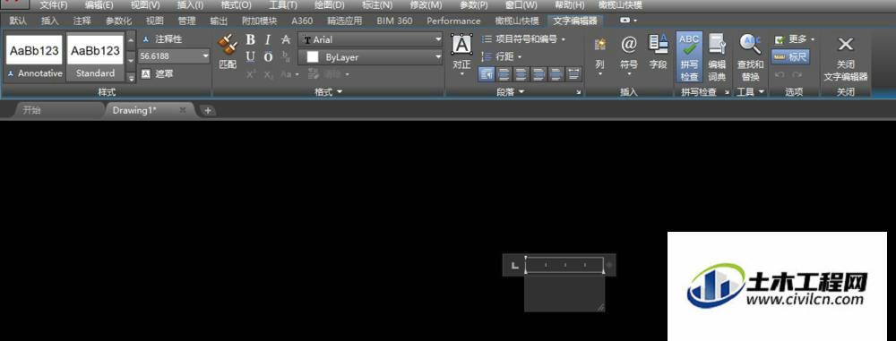
Task: Toggle the Annotative (注释性) option
Action: click(x=162, y=38)
